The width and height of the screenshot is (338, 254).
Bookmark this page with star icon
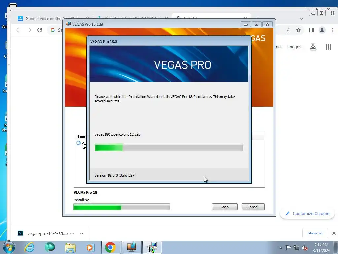tap(298, 30)
